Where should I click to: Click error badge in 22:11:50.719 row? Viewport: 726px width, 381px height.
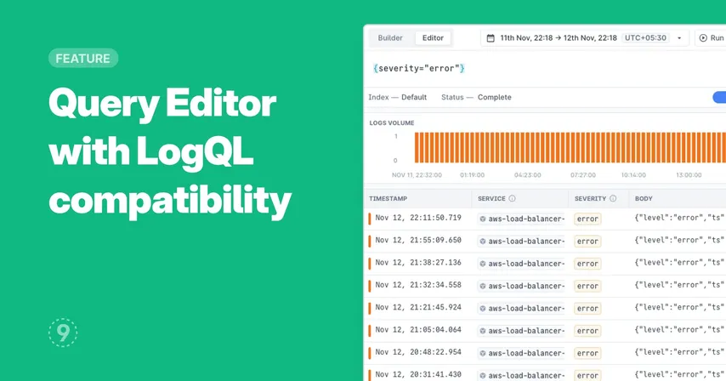click(x=587, y=219)
